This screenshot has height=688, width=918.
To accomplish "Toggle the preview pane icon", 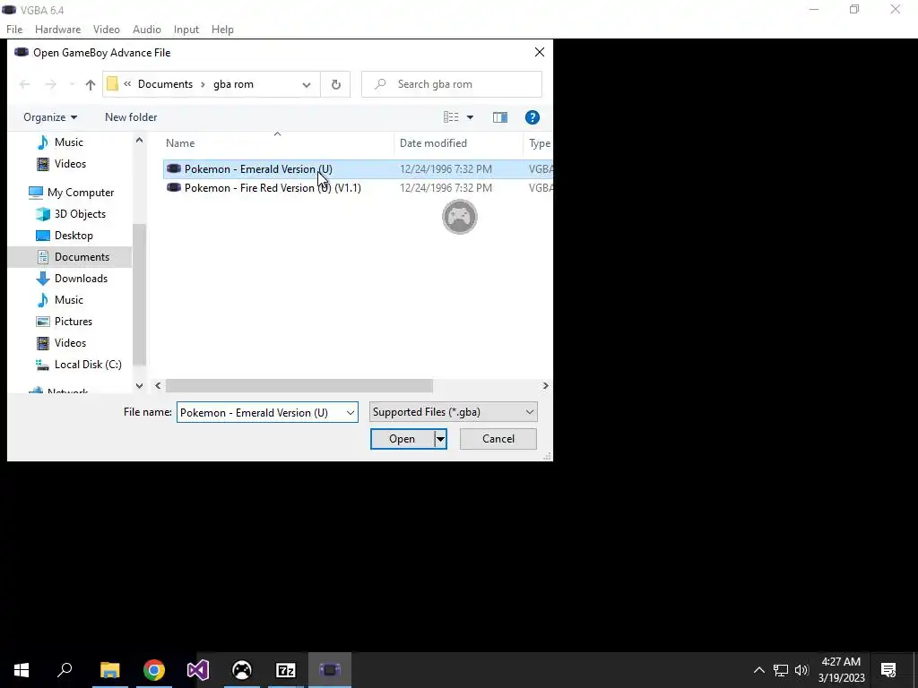I will coord(500,117).
